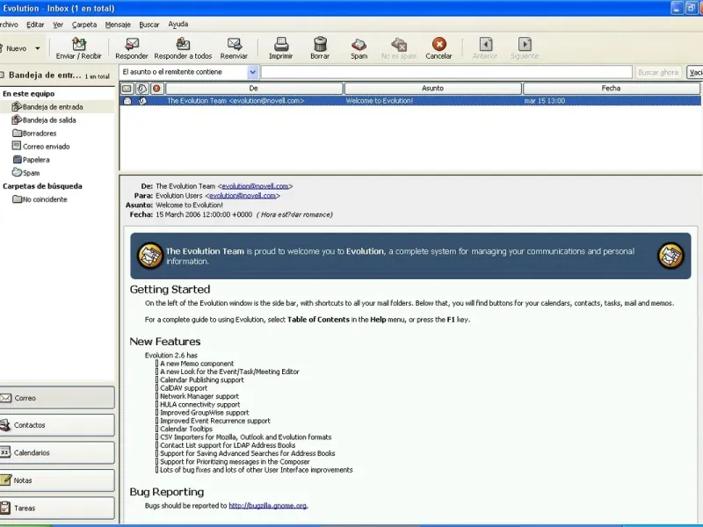
Task: Click the attachment column header icon
Action: click(x=142, y=89)
